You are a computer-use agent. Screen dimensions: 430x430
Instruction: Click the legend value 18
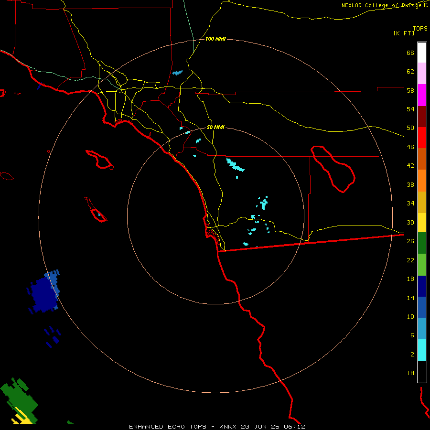pos(410,279)
